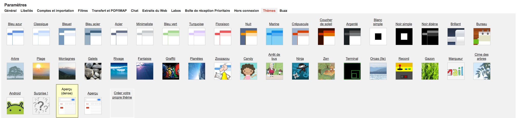Choose the Android theme icon
The width and height of the screenshot is (520, 118).
[15, 106]
